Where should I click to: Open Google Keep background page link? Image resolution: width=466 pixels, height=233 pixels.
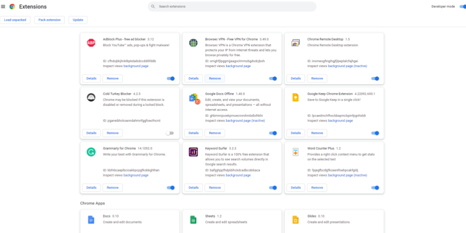click(340, 121)
